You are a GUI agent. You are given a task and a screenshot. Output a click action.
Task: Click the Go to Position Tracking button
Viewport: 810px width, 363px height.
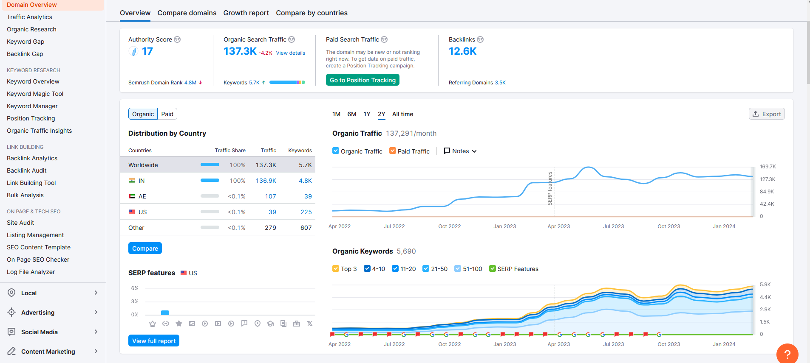(x=363, y=80)
